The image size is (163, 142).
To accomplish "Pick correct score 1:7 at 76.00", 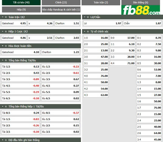I will [x=149, y=108].
